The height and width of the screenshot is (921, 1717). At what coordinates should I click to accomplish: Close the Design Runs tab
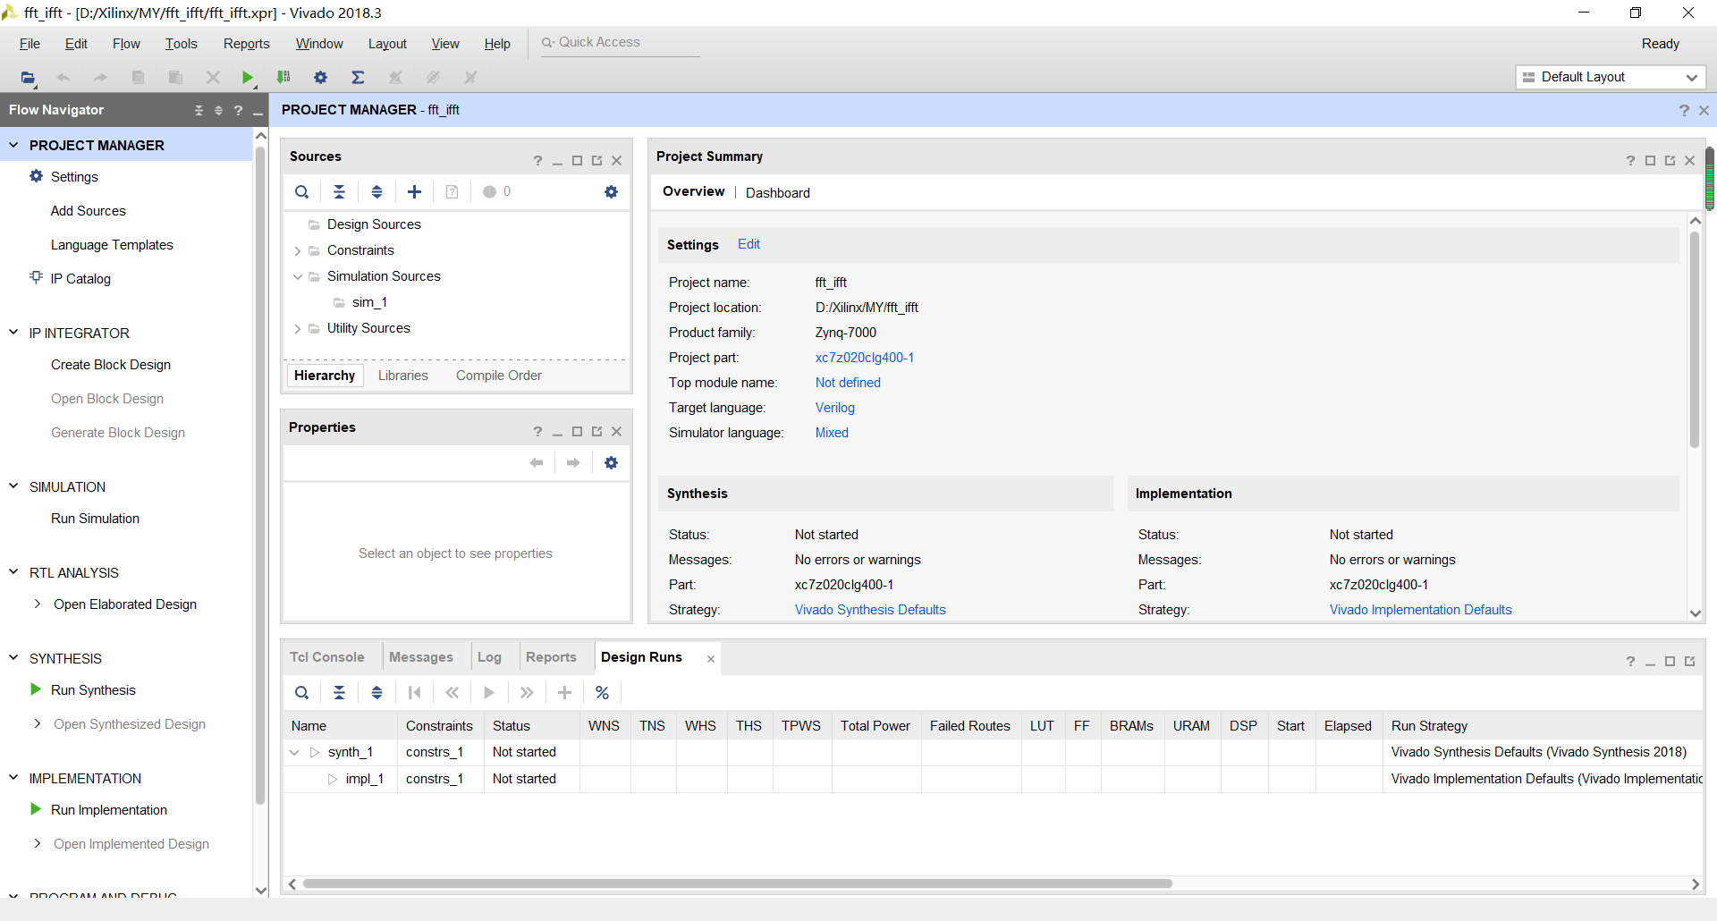(x=711, y=659)
